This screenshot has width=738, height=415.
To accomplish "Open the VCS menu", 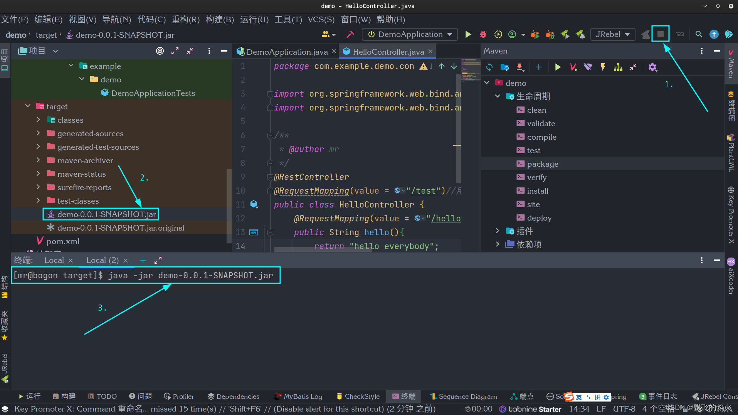I will [x=321, y=20].
